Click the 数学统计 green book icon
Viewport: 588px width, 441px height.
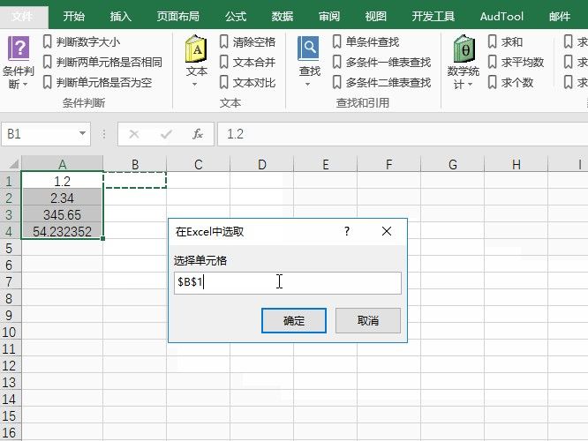pyautogui.click(x=464, y=49)
